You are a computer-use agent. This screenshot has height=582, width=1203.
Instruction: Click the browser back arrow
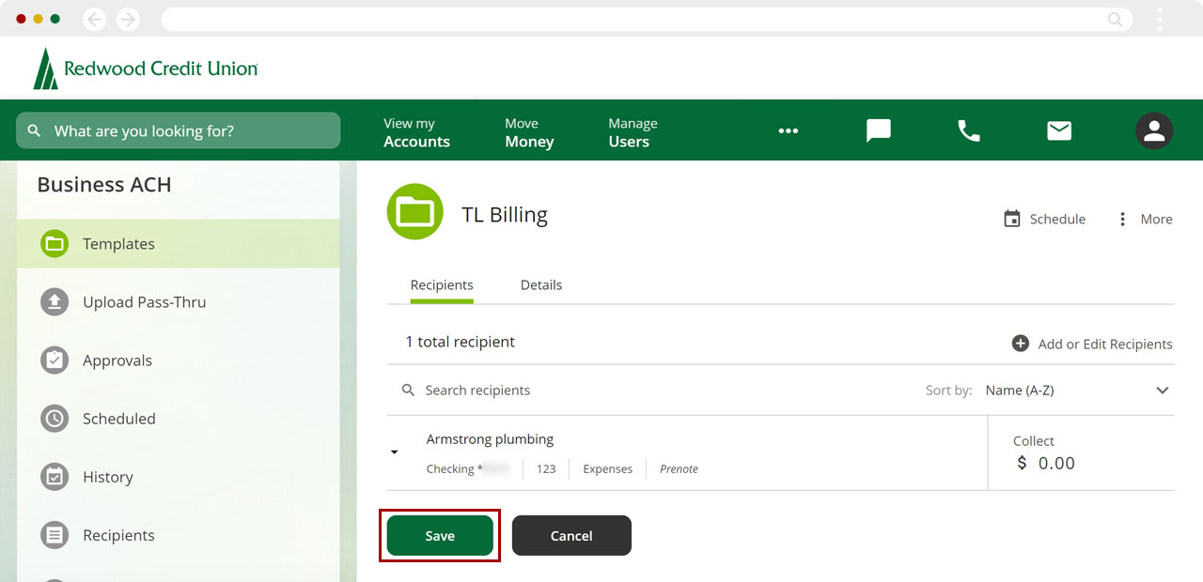click(94, 19)
